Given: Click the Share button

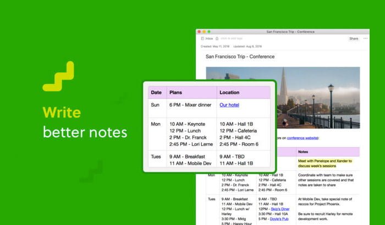Looking at the screenshot, I should tap(354, 38).
